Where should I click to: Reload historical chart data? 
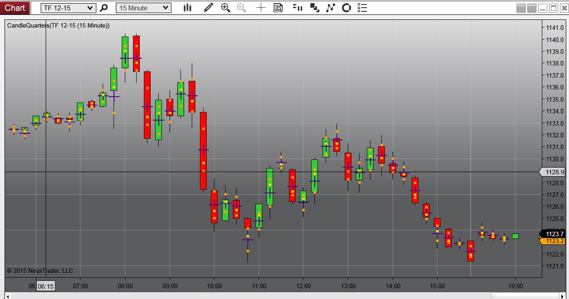(x=346, y=7)
